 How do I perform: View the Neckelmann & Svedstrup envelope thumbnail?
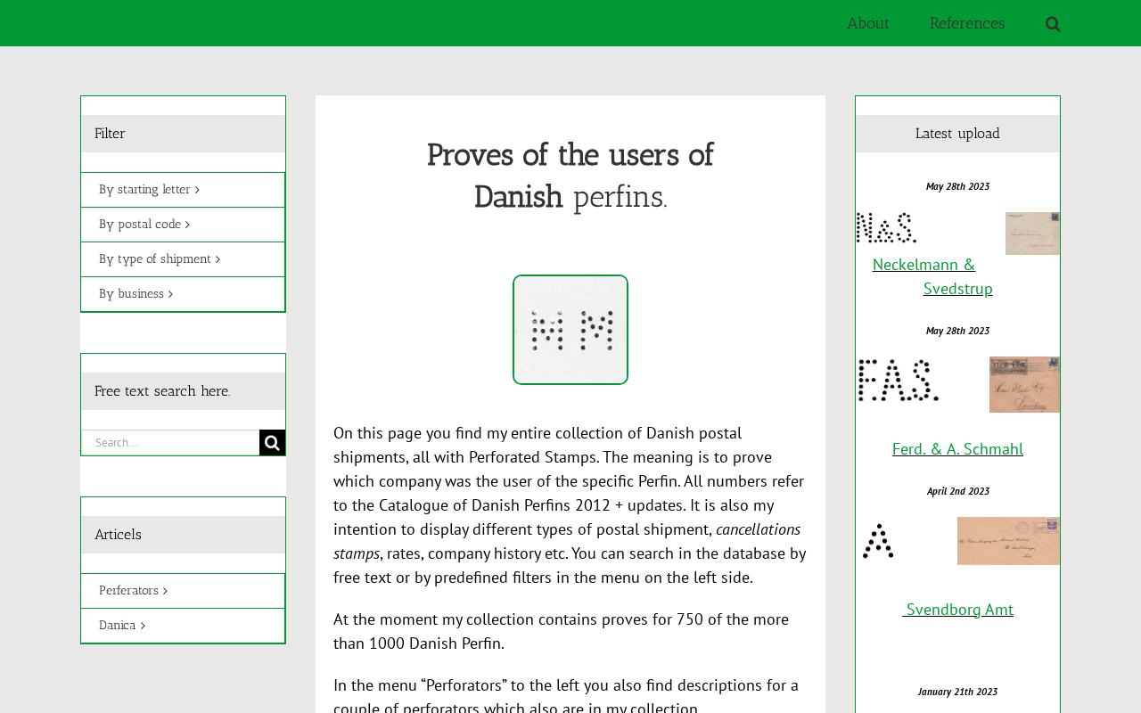tap(1032, 234)
